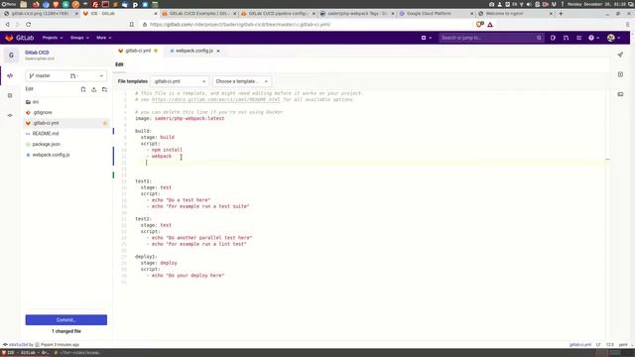
Task: Click the Gitlab CICD project name link
Action: click(x=37, y=53)
